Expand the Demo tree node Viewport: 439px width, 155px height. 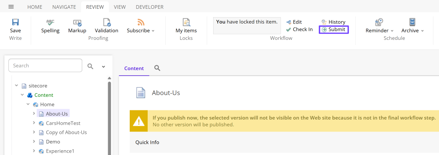34,141
